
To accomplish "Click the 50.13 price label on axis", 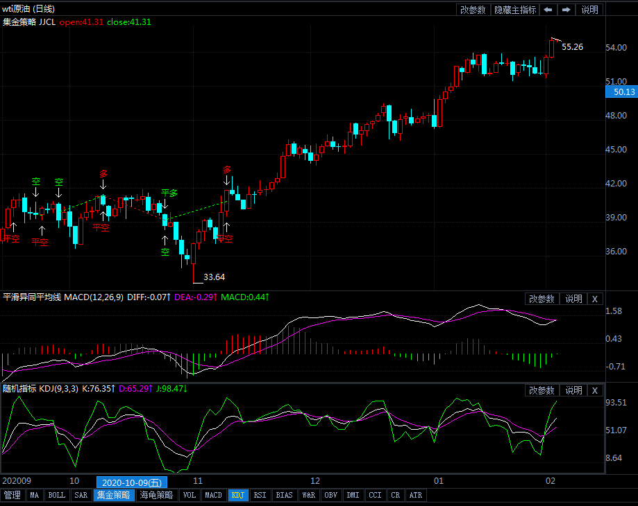I will tap(621, 92).
